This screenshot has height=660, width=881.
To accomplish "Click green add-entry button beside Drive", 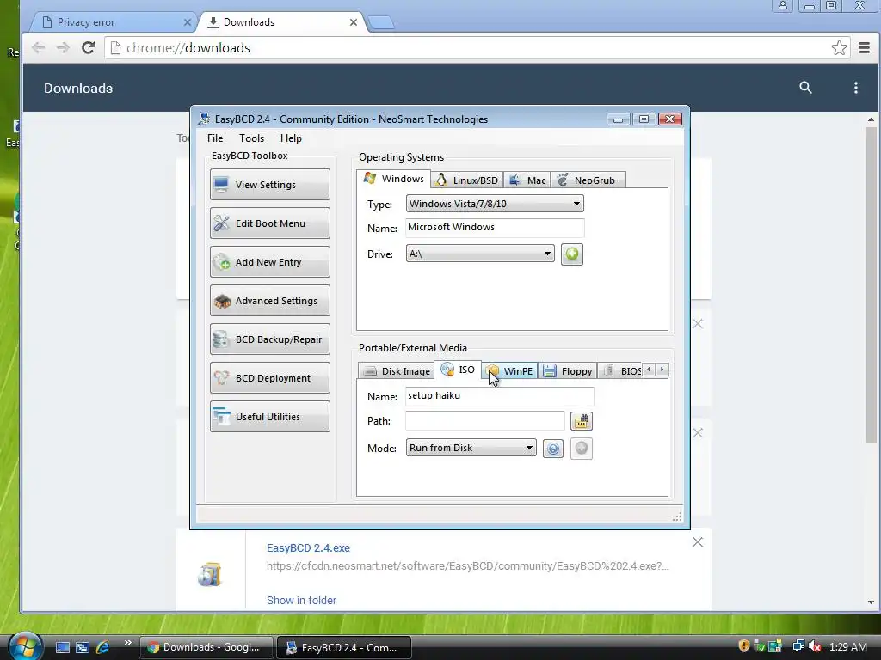I will click(571, 254).
